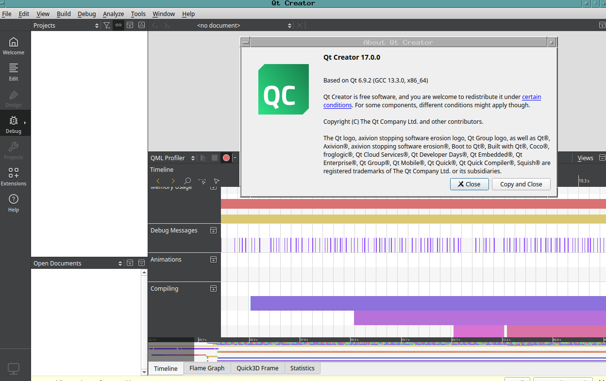Click the QC logo in About dialog
This screenshot has height=381, width=606.
284,89
